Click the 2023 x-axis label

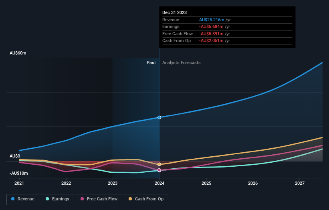tap(113, 183)
